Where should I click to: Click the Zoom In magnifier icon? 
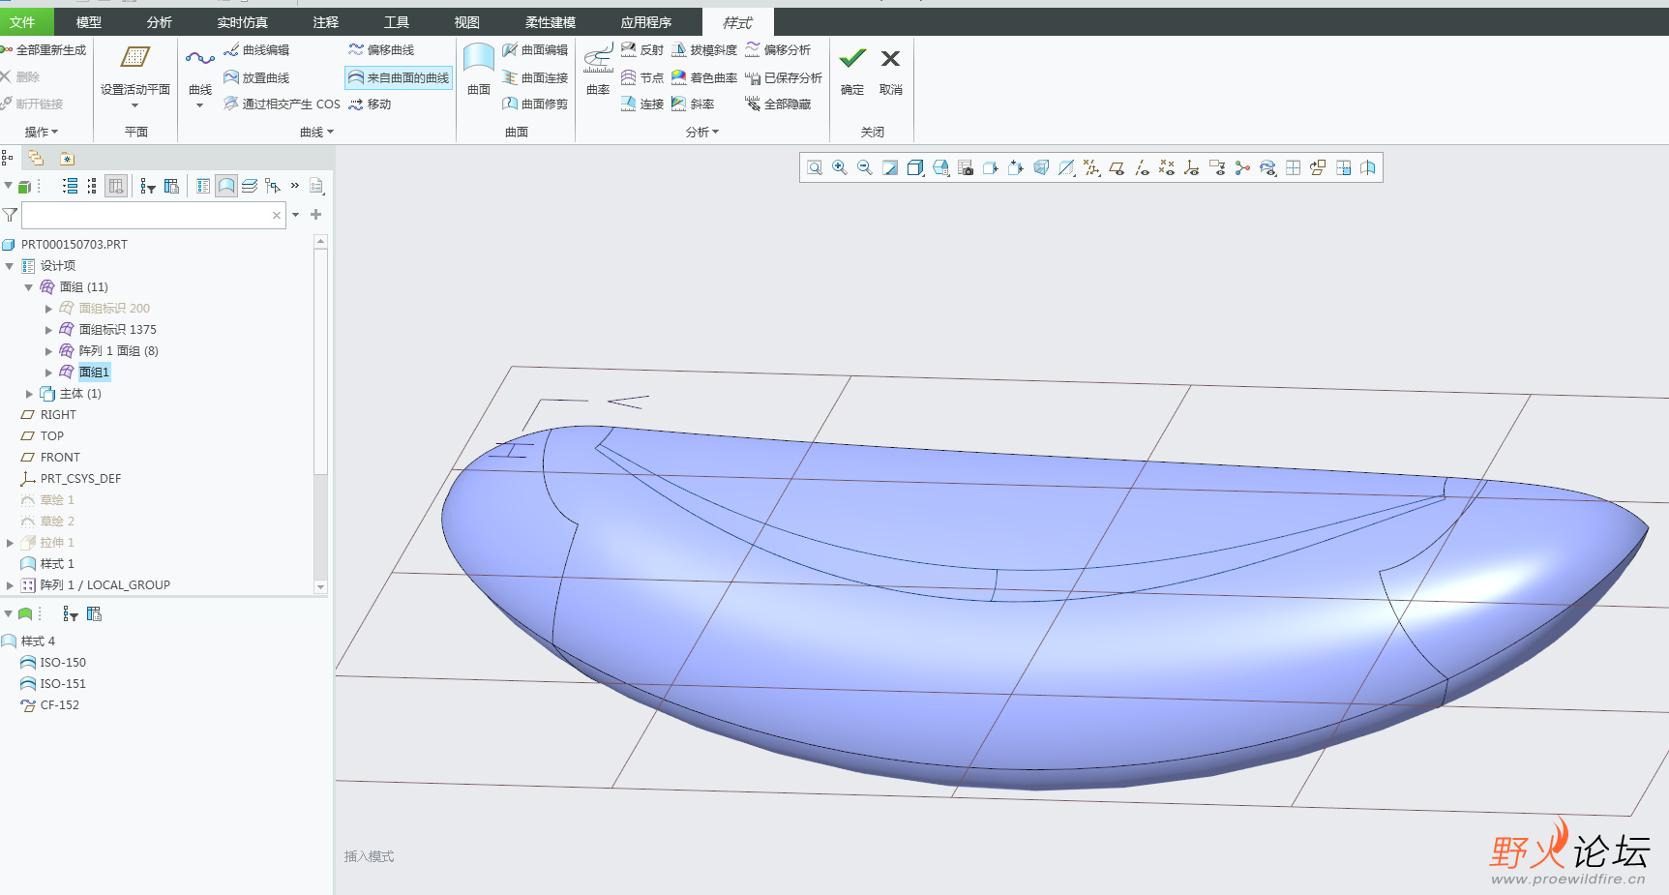[x=840, y=168]
